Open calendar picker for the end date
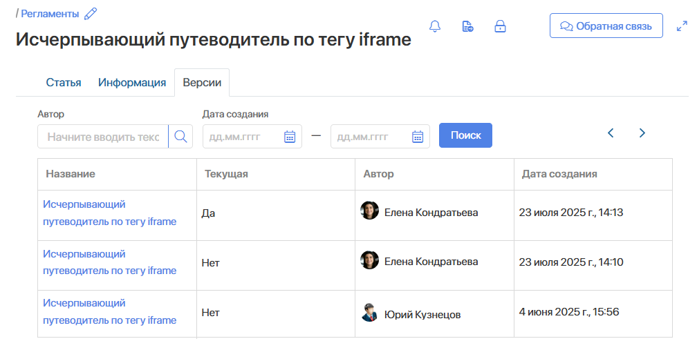The width and height of the screenshot is (697, 350). coord(418,137)
